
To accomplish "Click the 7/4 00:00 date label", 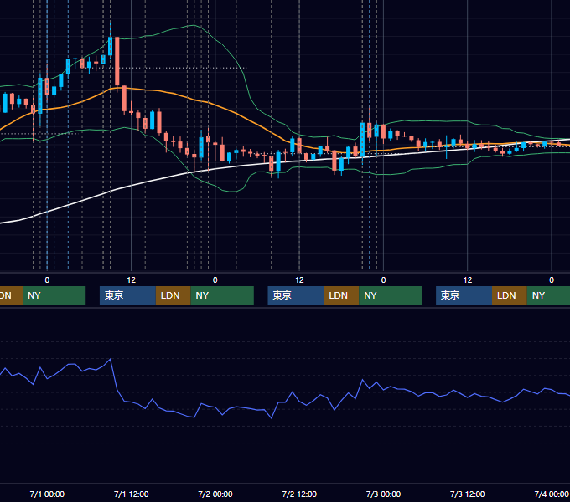I will 551,494.
